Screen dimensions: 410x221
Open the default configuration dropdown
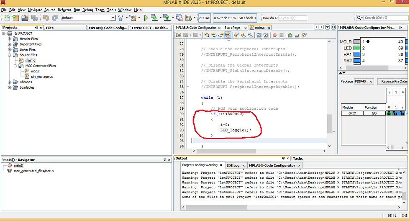tap(113, 18)
